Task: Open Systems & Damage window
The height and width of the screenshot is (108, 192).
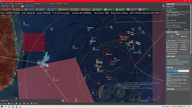Action: [x=120, y=9]
